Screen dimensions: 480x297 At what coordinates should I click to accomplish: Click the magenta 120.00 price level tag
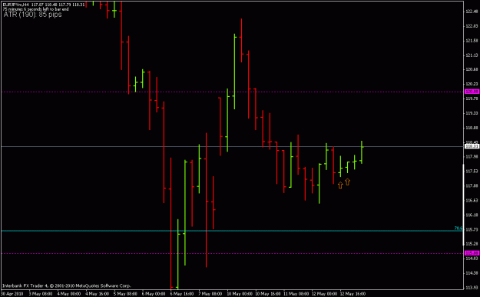472,92
